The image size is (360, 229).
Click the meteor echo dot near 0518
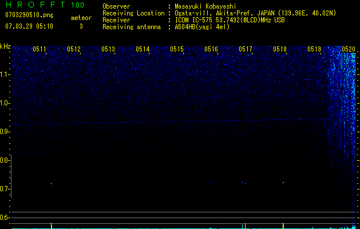tap(283, 183)
